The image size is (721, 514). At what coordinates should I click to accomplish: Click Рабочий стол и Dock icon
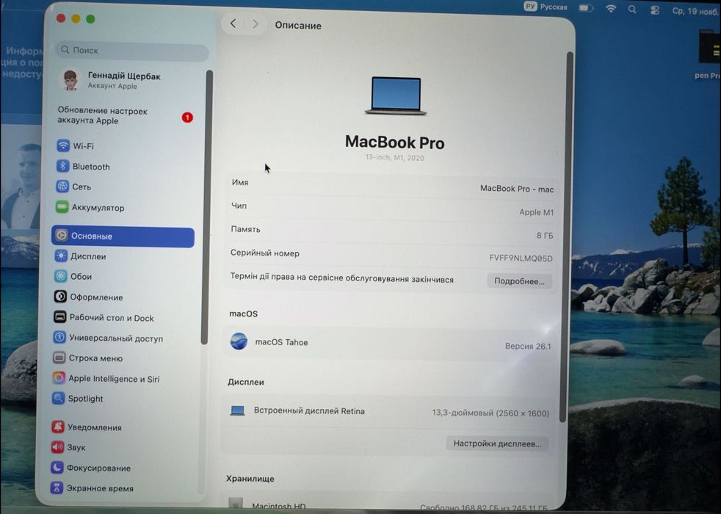pos(59,317)
